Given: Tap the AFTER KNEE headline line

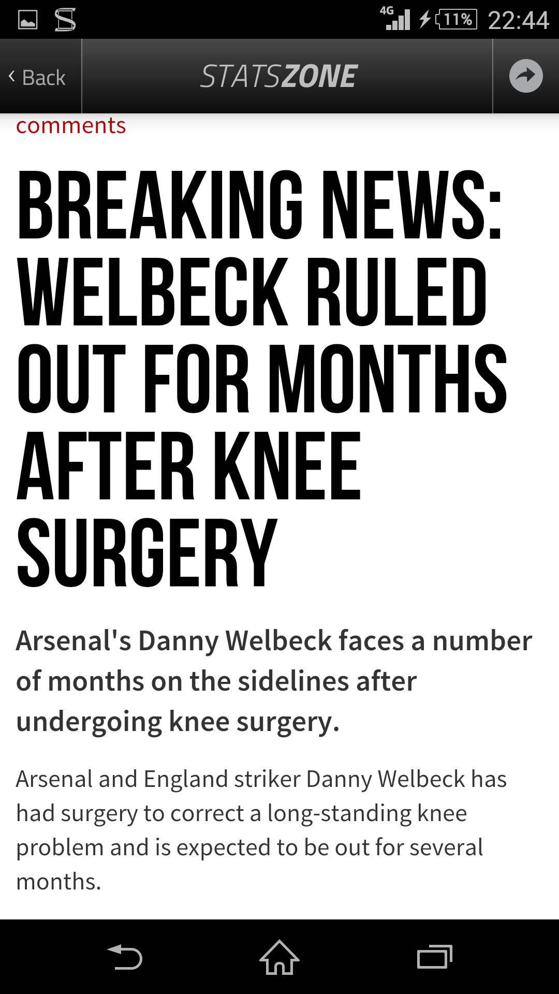Looking at the screenshot, I should click(x=189, y=465).
